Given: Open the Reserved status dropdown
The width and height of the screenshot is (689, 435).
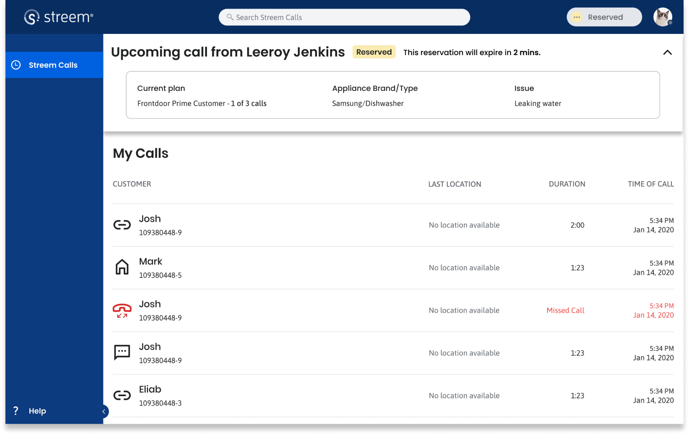Looking at the screenshot, I should tap(604, 17).
